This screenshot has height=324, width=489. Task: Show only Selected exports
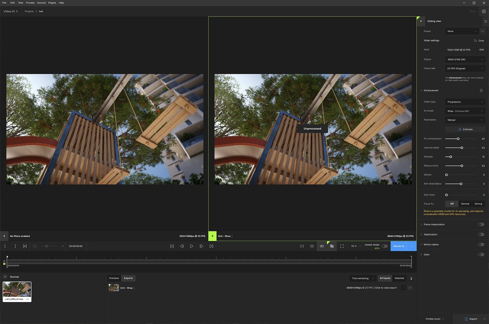(399, 278)
